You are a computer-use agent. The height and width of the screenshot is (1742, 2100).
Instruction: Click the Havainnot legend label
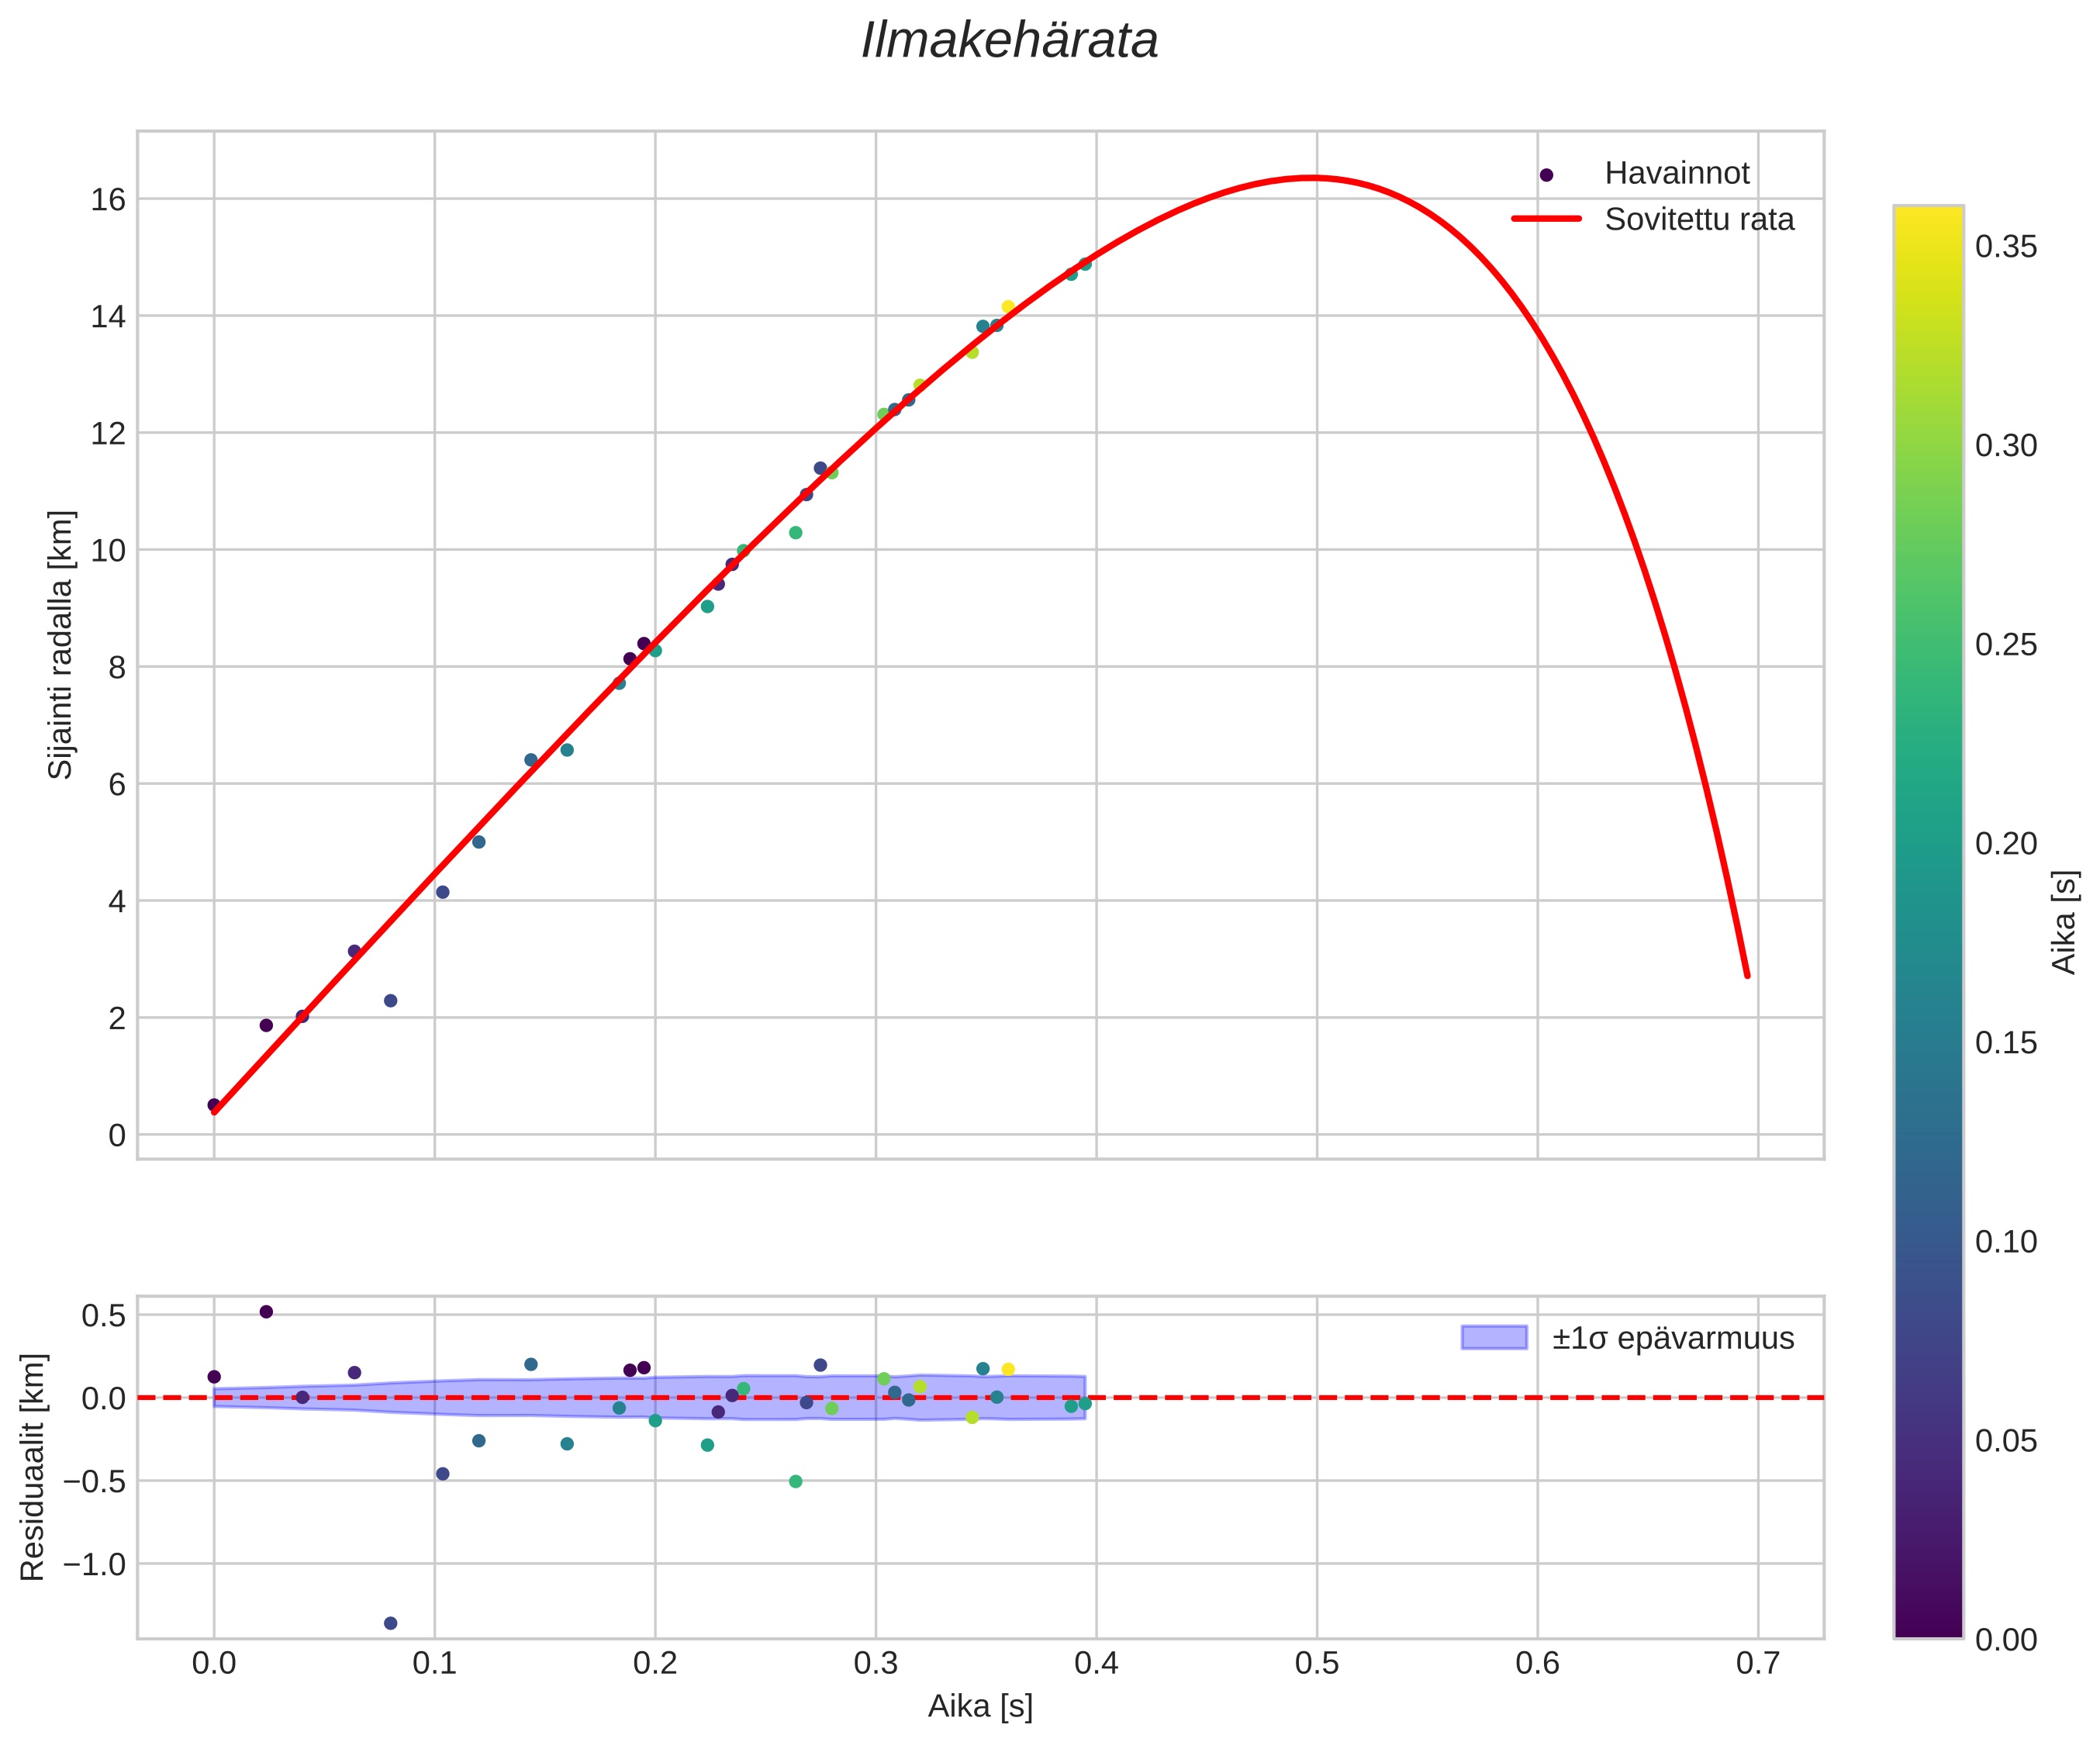[x=1677, y=174]
